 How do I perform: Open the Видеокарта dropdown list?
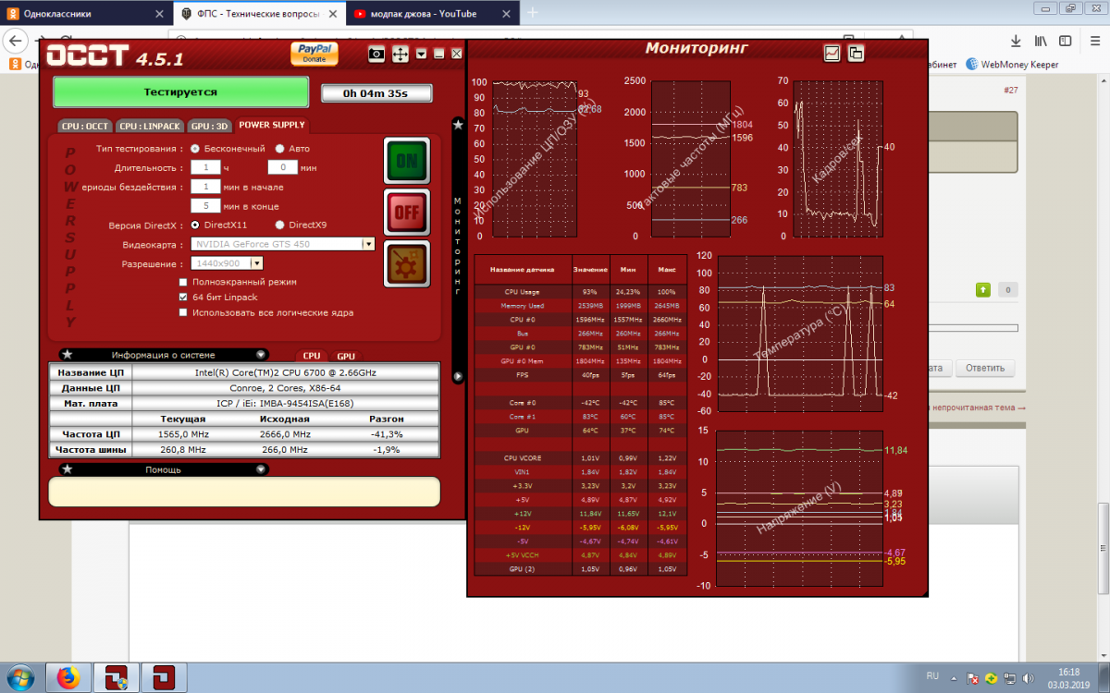[x=367, y=245]
